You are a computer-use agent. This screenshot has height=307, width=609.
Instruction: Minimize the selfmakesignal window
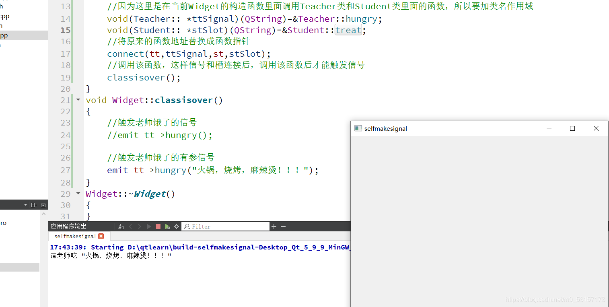click(x=549, y=128)
